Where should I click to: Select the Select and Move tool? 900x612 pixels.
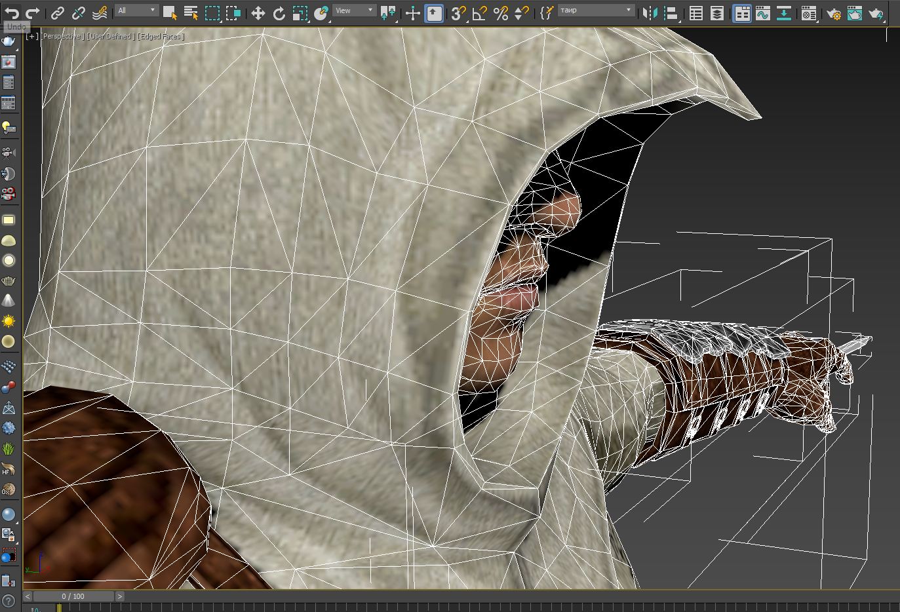(x=258, y=13)
